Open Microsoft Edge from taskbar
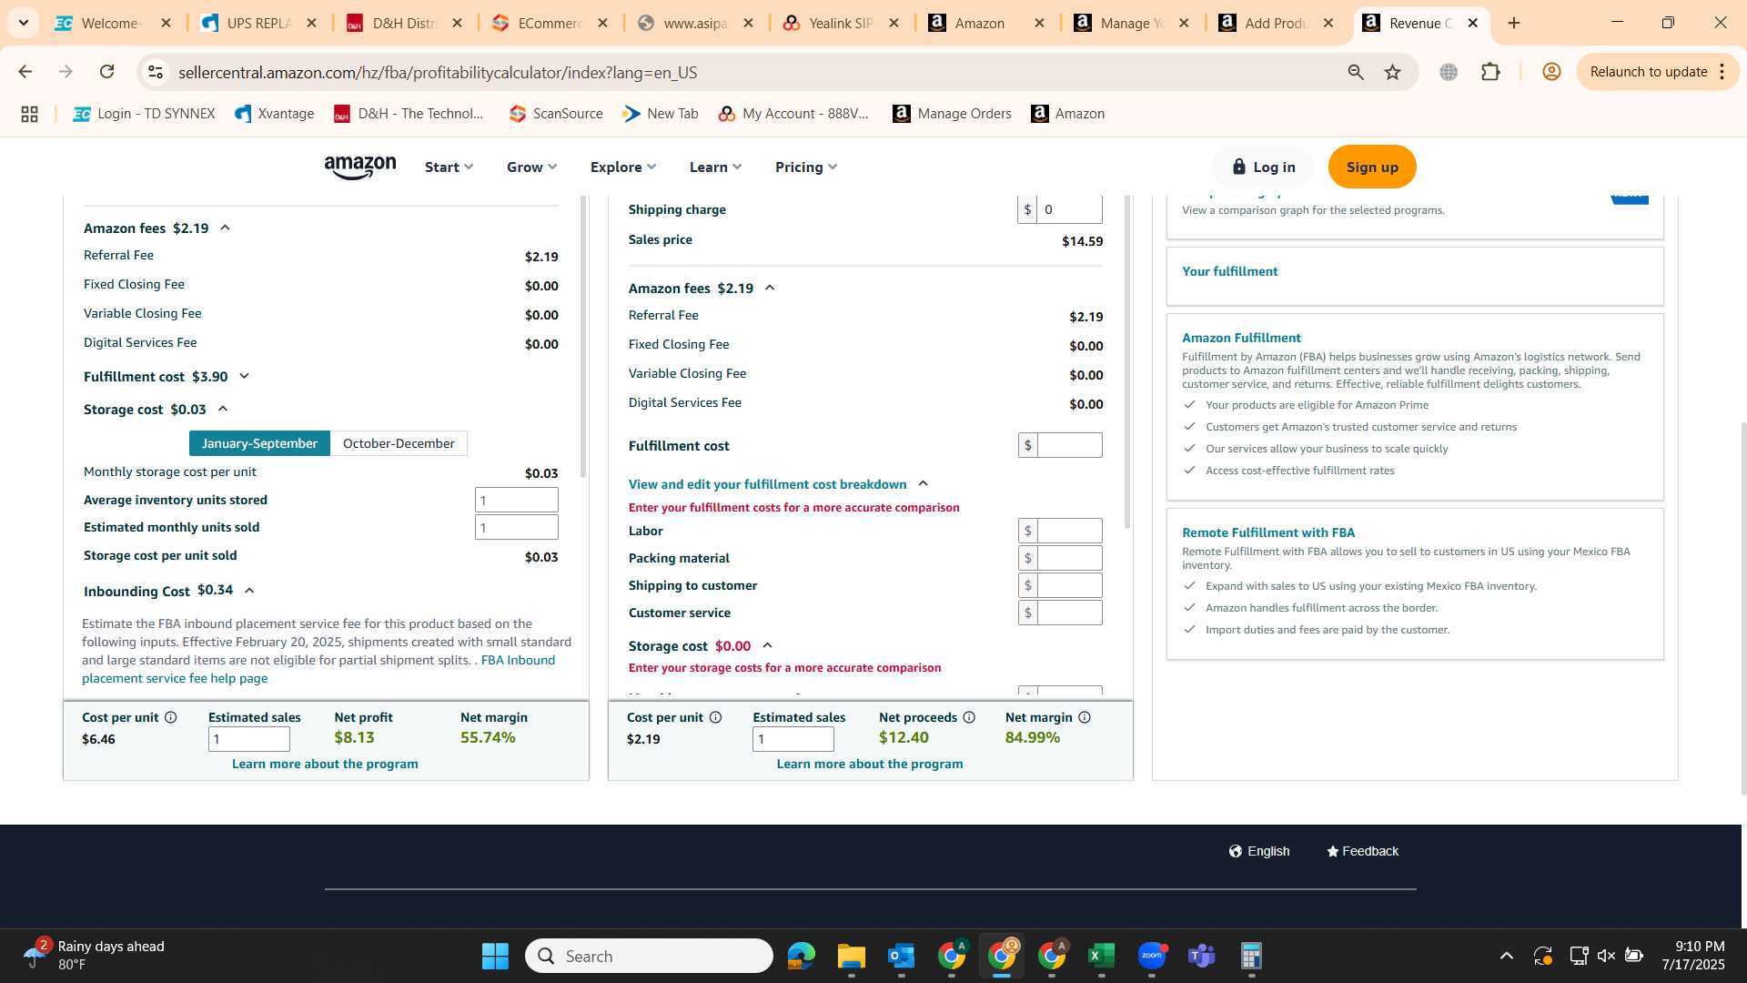This screenshot has height=983, width=1747. coord(801,956)
